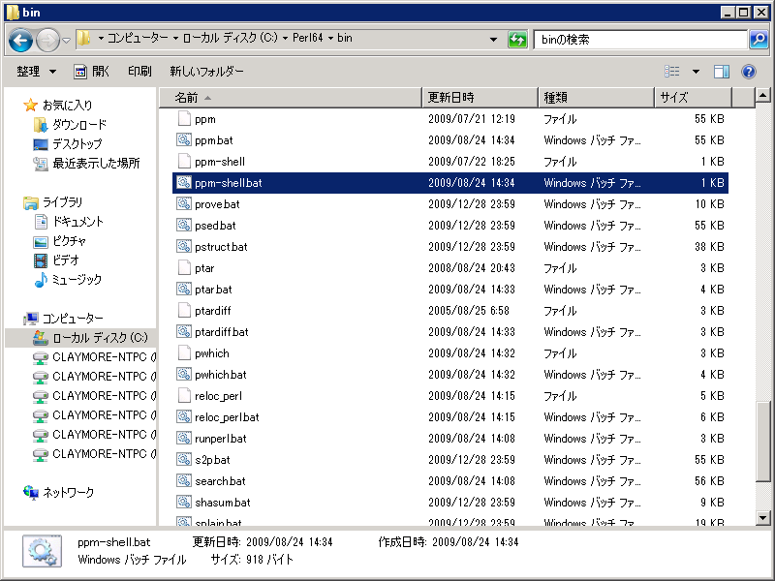Click the s2p.bat file icon
Screen dimensions: 775x581
[184, 459]
